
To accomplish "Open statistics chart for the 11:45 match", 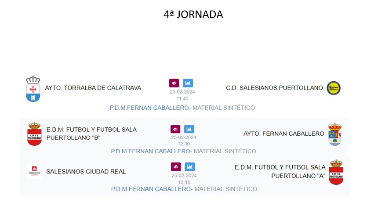I will point(188,83).
